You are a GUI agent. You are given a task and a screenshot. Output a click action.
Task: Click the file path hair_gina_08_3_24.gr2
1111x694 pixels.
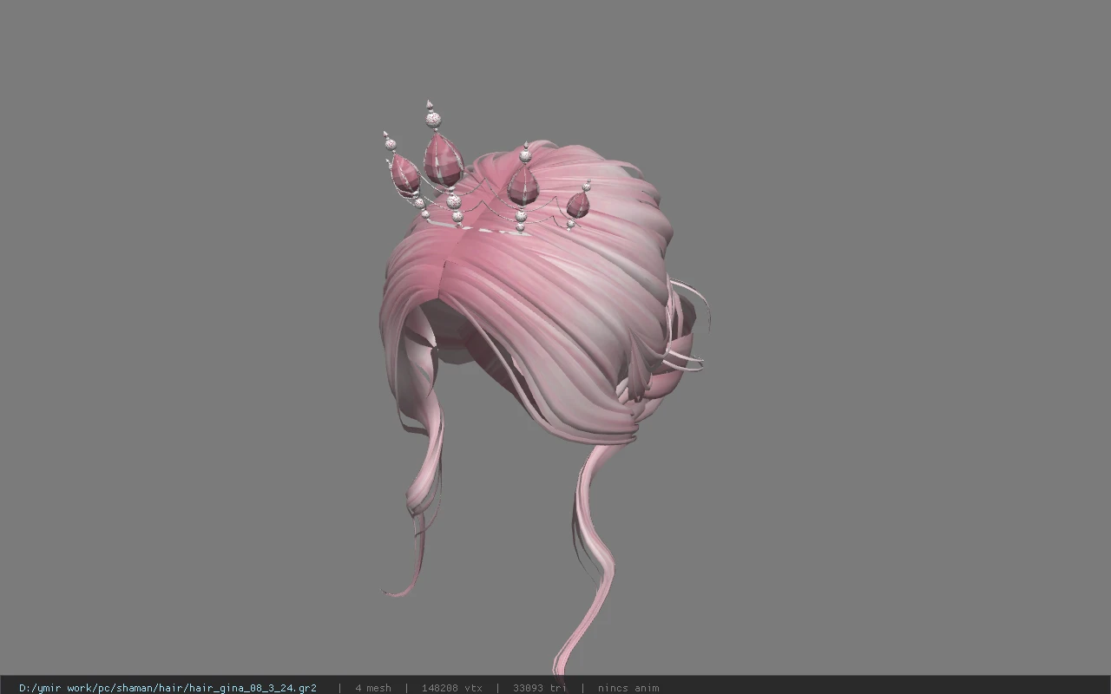(168, 688)
